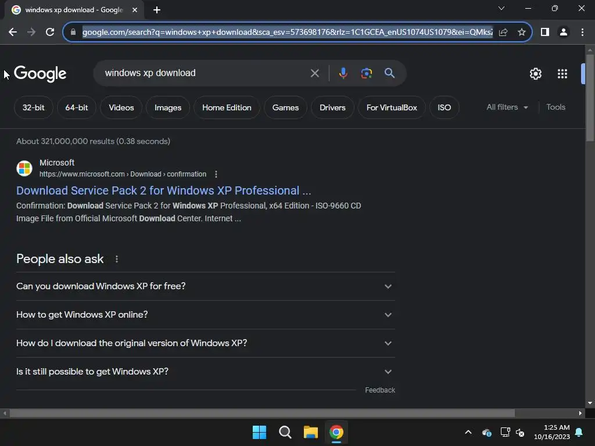Open notifications bell in taskbar
595x446 pixels.
click(579, 432)
